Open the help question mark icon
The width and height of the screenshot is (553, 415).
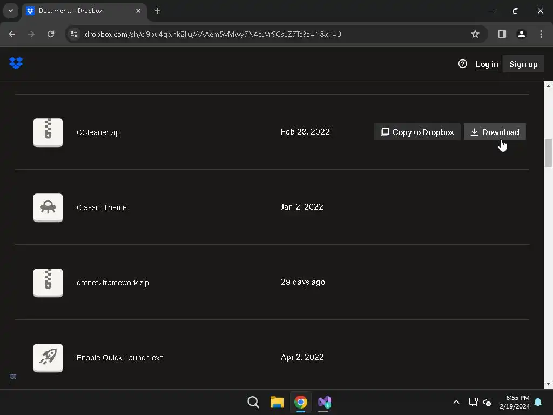point(462,64)
